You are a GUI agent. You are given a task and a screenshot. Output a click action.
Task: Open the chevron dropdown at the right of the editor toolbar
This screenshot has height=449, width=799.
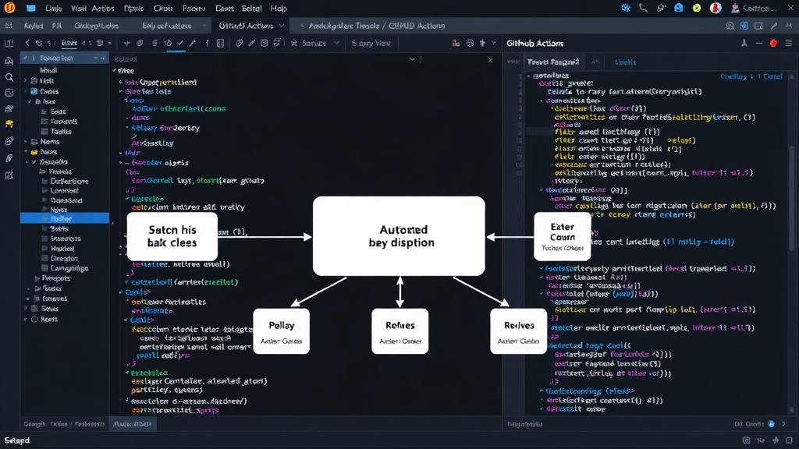tap(493, 44)
